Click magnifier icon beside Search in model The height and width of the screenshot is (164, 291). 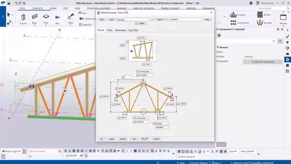(60, 151)
